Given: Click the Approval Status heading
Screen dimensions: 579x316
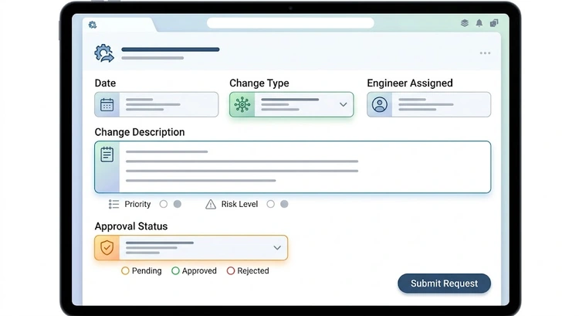Looking at the screenshot, I should click(x=131, y=226).
